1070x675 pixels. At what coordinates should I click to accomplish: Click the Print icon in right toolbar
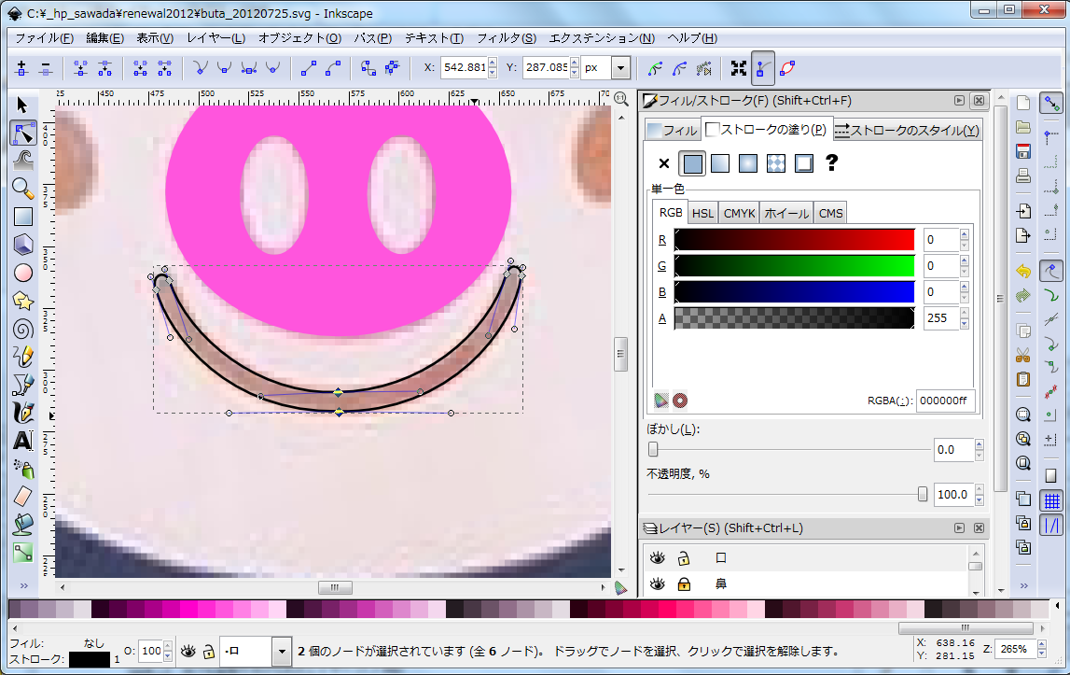click(x=1023, y=176)
